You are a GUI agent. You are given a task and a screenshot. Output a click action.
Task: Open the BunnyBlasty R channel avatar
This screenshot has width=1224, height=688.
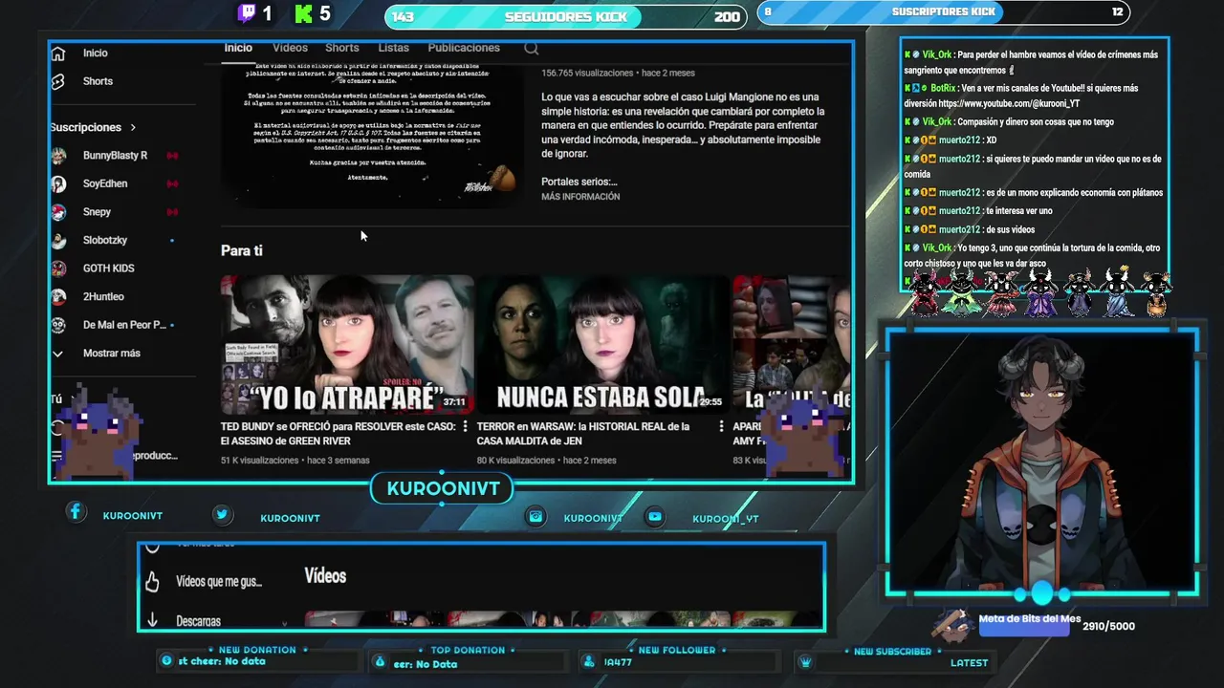tap(58, 156)
